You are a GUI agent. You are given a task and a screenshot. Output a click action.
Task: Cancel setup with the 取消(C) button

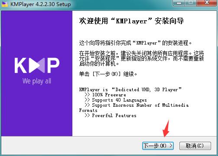[x=195, y=146]
